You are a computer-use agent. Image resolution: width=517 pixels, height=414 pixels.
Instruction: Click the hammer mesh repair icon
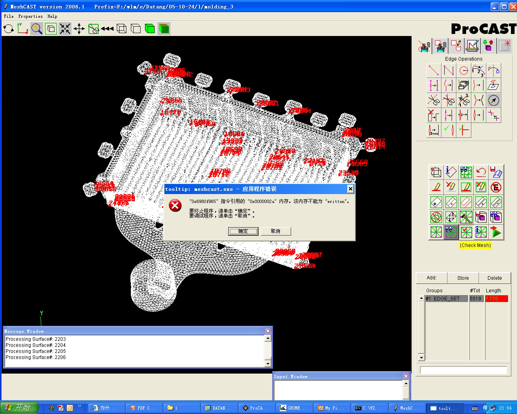[x=466, y=217]
